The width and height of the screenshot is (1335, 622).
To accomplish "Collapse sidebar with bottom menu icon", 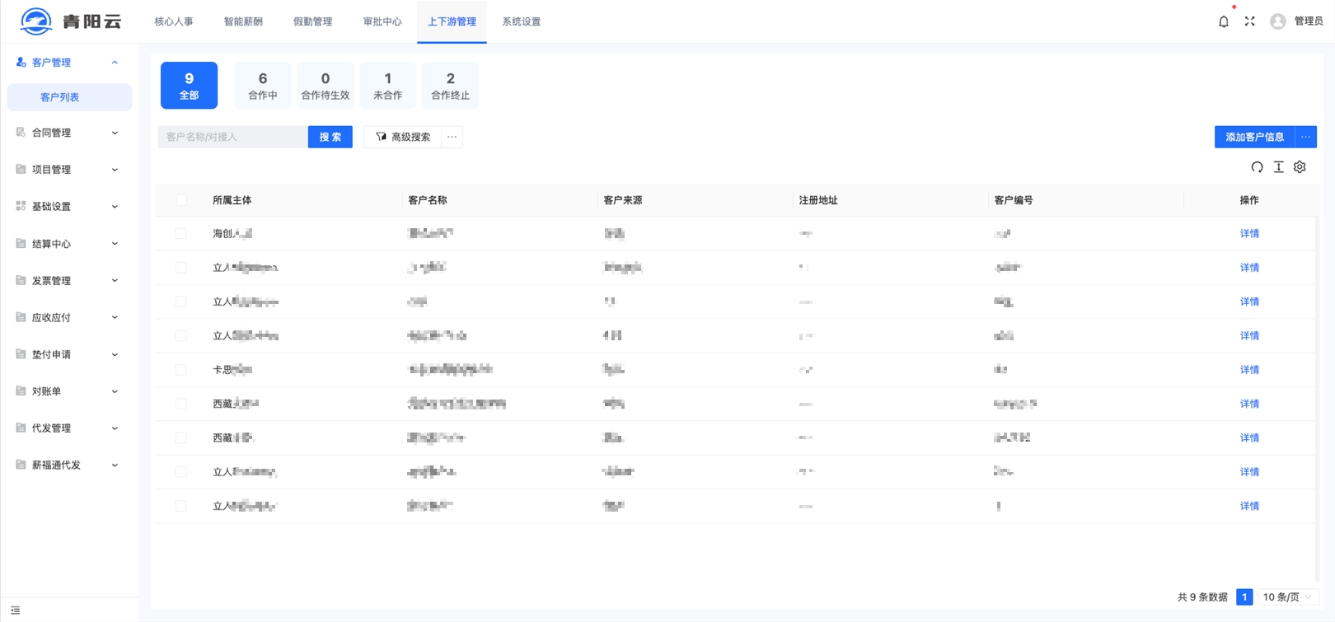I will (16, 610).
